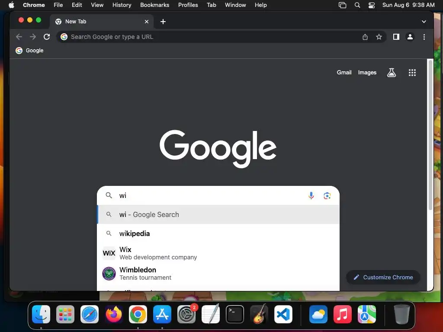Click the share page icon
The width and height of the screenshot is (443, 332).
click(365, 37)
